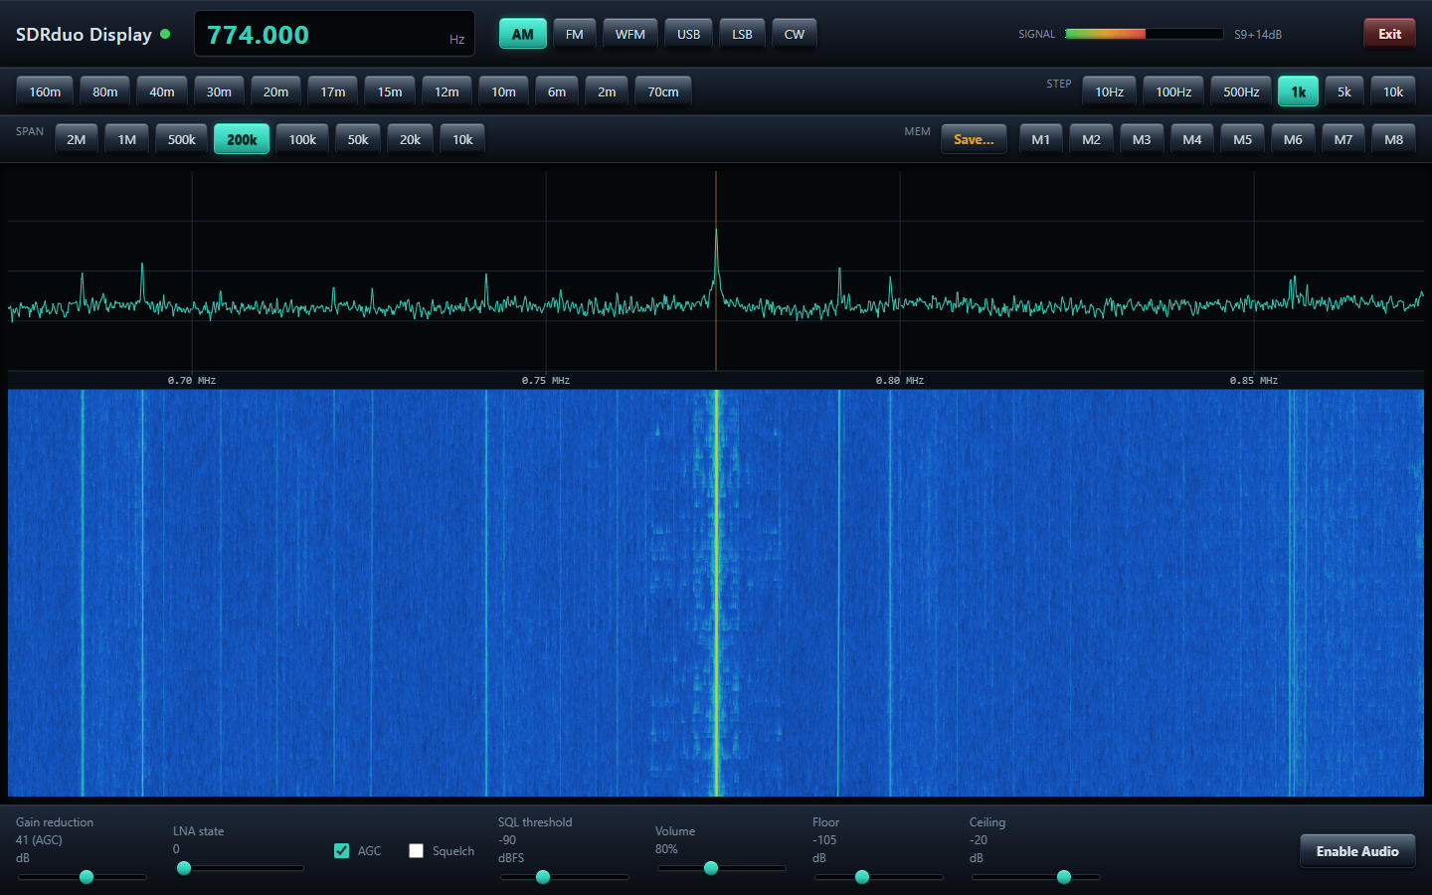Exit the SDRduo Display application
The height and width of the screenshot is (895, 1432).
[x=1389, y=34]
